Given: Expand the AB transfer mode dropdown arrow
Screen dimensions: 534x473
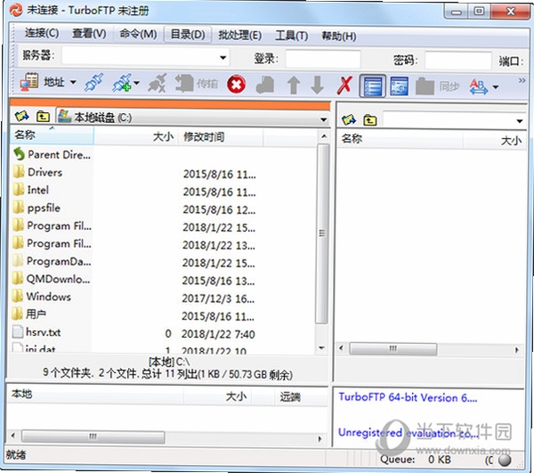Looking at the screenshot, I should pyautogui.click(x=496, y=87).
